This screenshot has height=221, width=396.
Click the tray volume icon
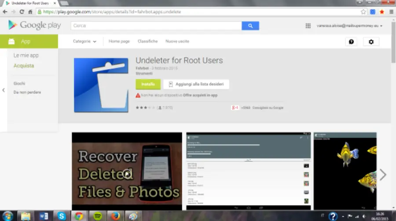click(x=364, y=216)
